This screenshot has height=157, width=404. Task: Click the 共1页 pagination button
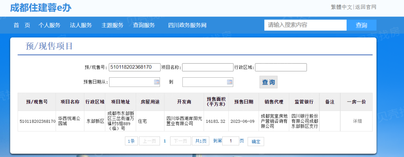[x=201, y=141]
